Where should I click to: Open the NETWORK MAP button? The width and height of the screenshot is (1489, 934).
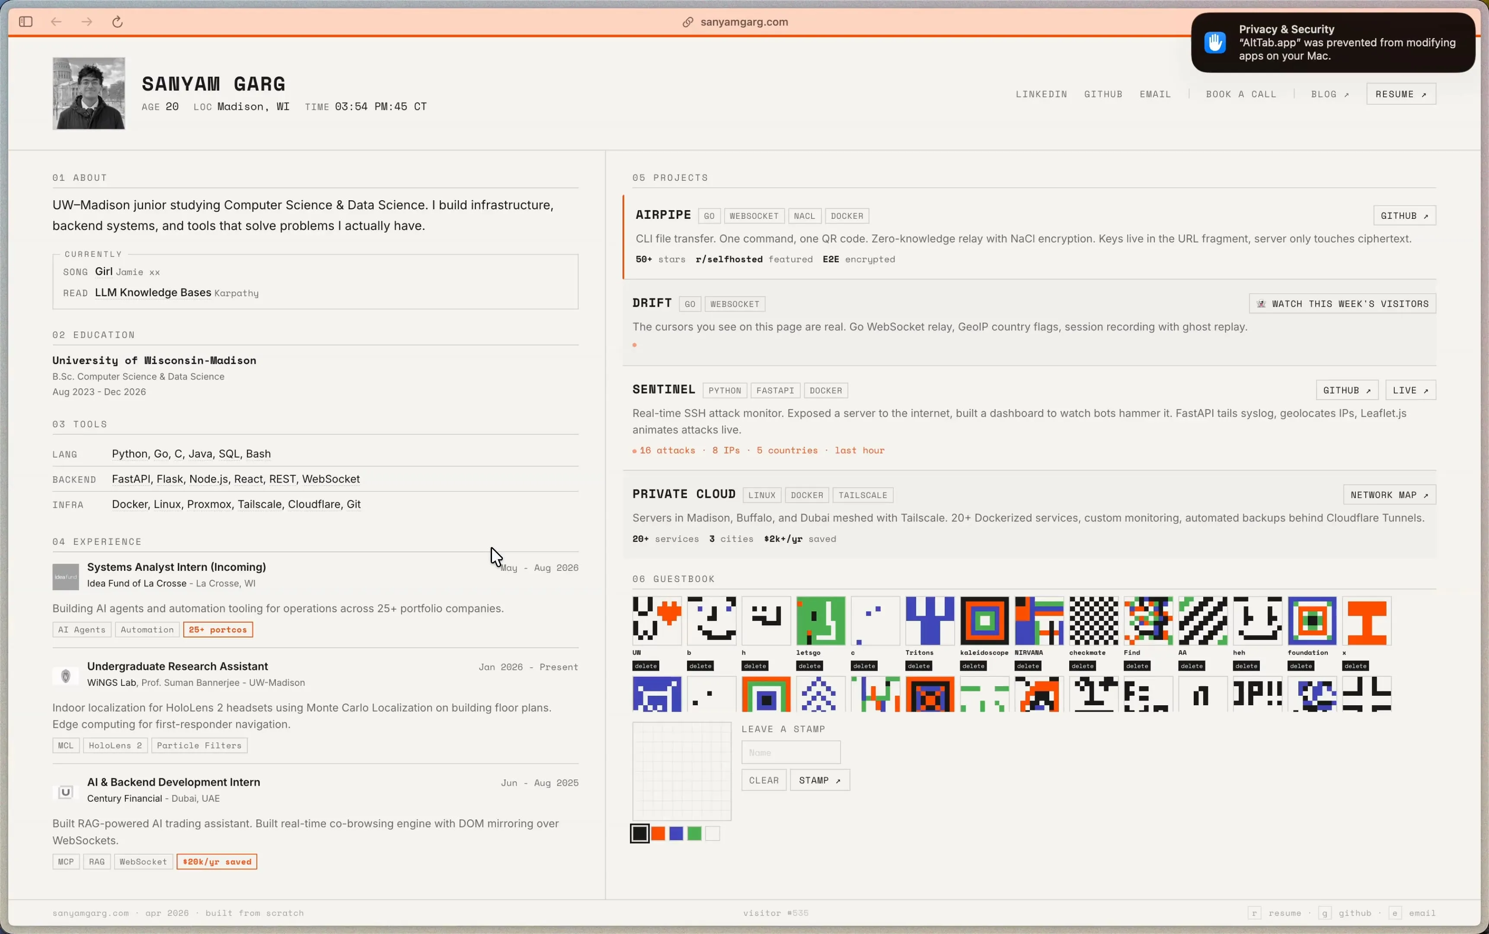1389,495
